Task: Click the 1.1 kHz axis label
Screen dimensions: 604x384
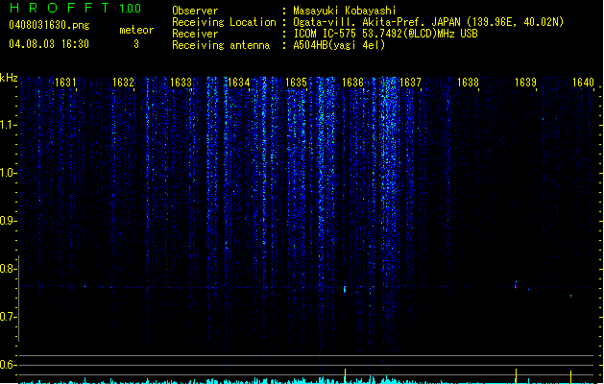Action: coord(7,125)
